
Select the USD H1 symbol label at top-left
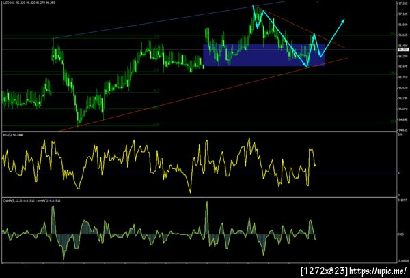click(x=8, y=3)
